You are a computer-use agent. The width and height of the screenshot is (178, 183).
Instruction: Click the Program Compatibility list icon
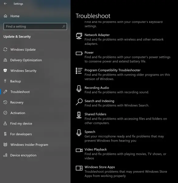79,71
